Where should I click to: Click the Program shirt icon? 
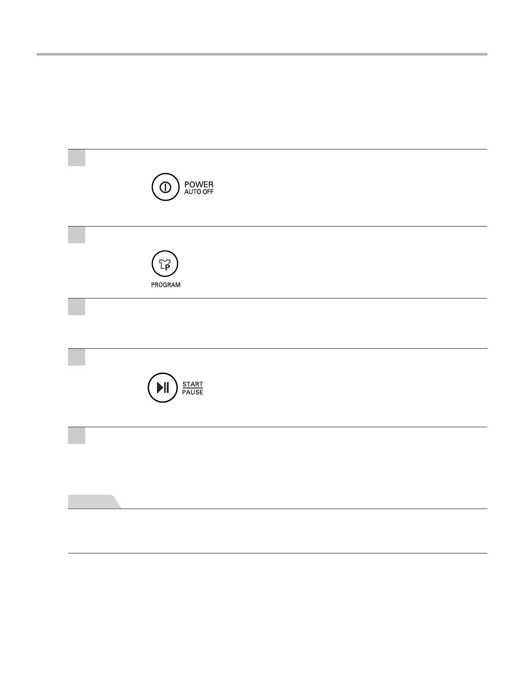[165, 264]
